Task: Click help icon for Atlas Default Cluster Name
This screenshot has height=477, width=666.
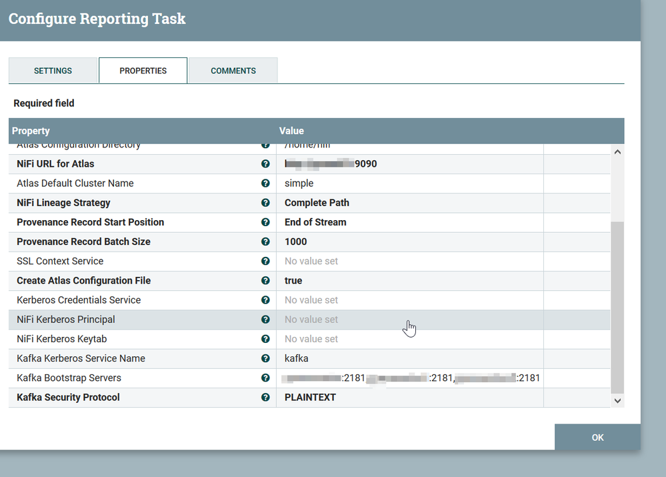Action: pos(265,183)
